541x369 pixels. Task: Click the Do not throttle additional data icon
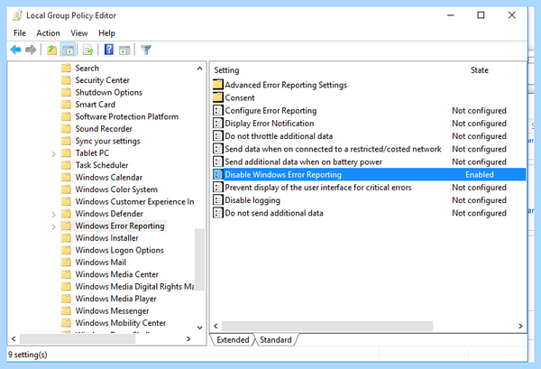[217, 136]
